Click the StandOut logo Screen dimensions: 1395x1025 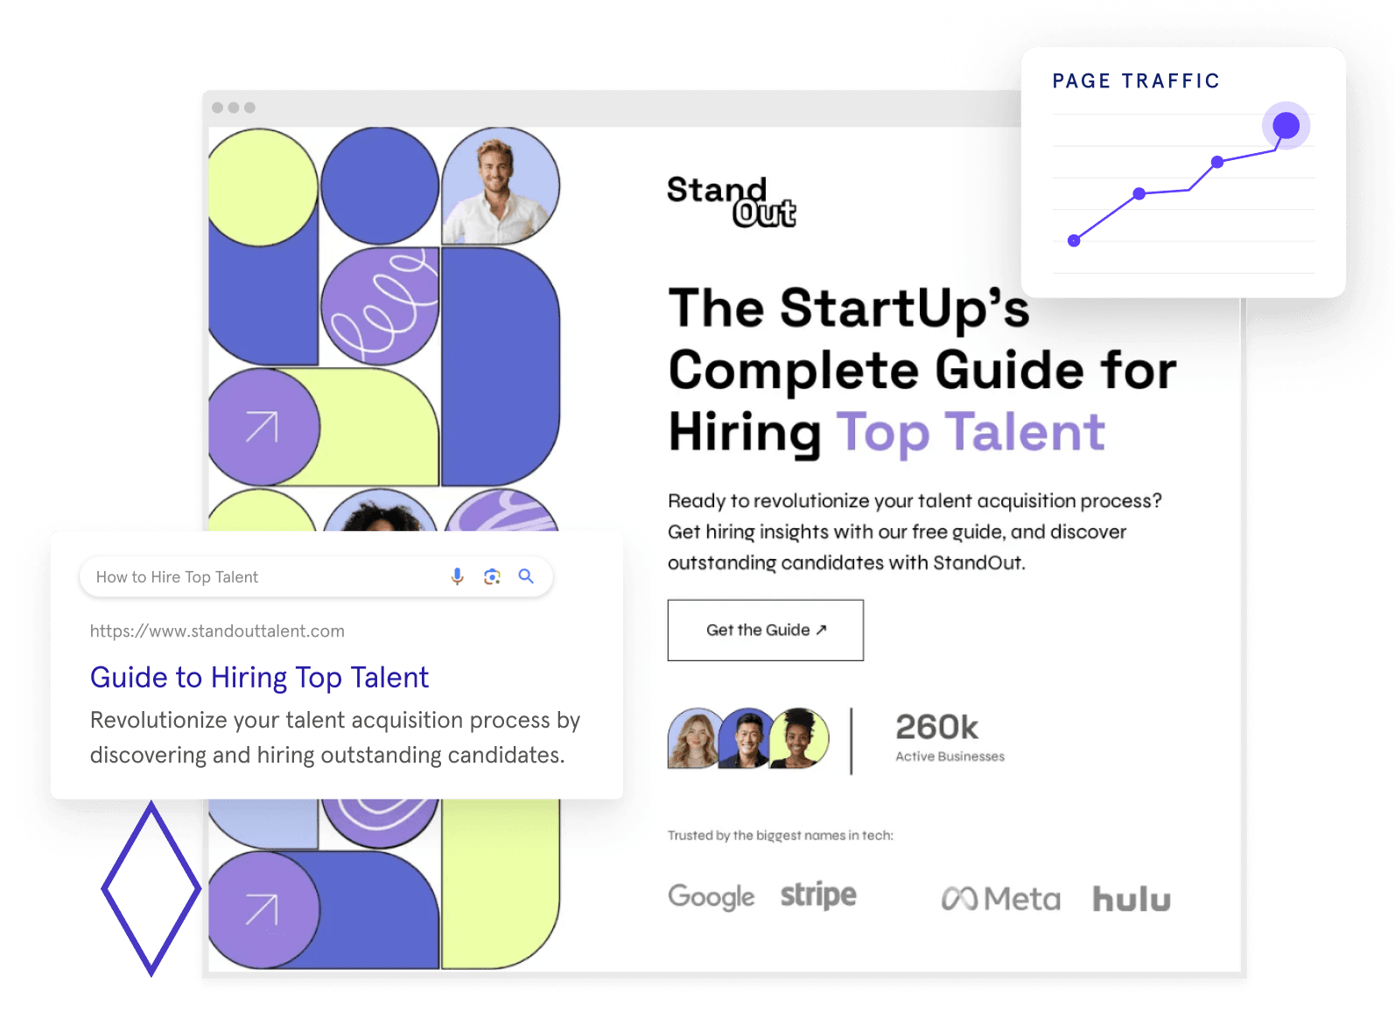coord(732,201)
